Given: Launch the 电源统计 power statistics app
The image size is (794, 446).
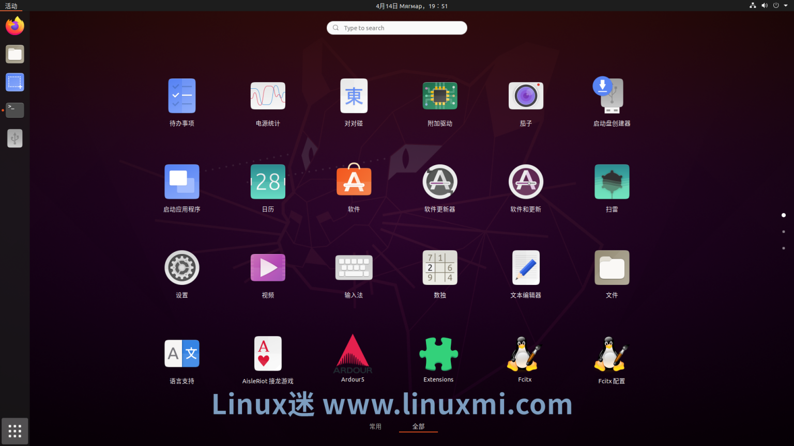Looking at the screenshot, I should click(268, 96).
